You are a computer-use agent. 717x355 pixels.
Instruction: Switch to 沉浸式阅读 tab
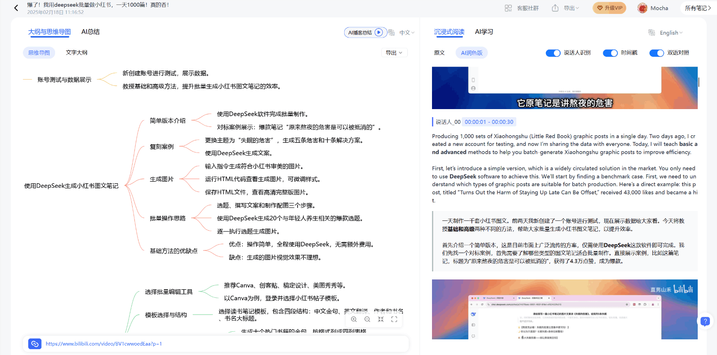click(449, 32)
